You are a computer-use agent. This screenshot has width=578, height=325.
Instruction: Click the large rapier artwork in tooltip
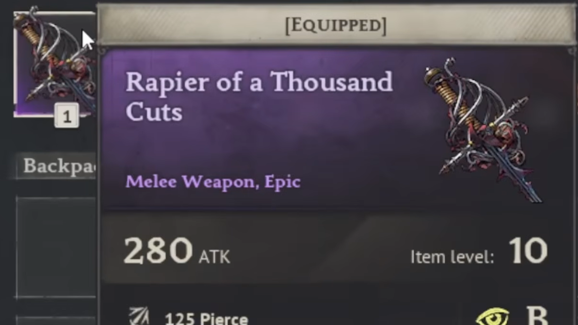[484, 130]
